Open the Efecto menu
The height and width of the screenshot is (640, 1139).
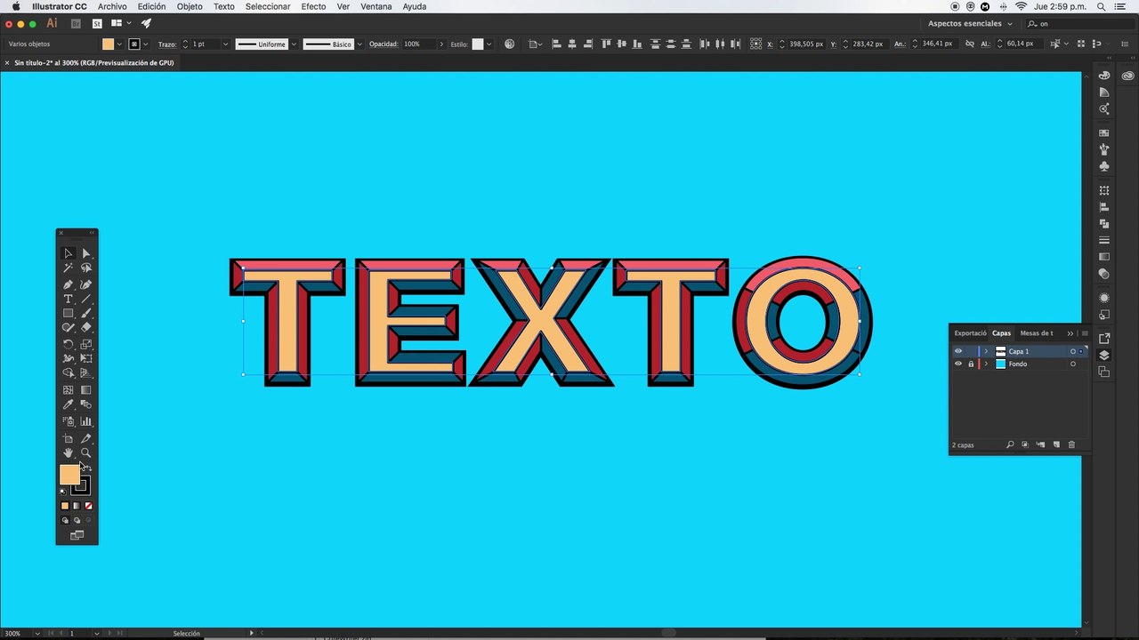(313, 6)
